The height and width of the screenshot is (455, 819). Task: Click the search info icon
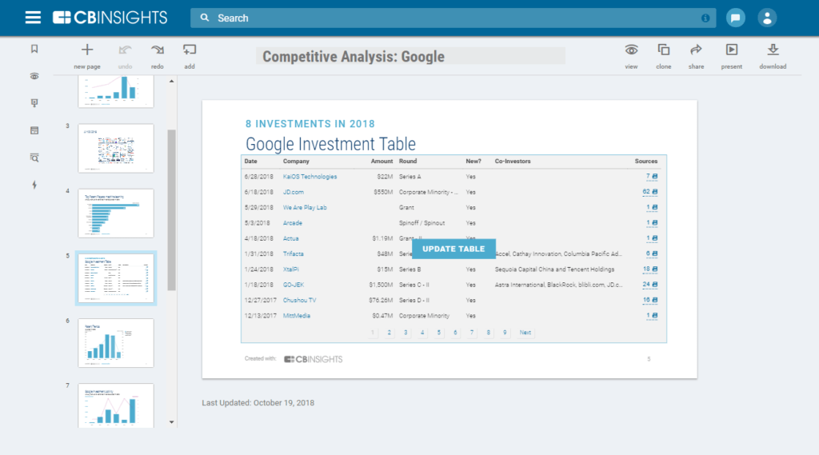click(x=705, y=18)
